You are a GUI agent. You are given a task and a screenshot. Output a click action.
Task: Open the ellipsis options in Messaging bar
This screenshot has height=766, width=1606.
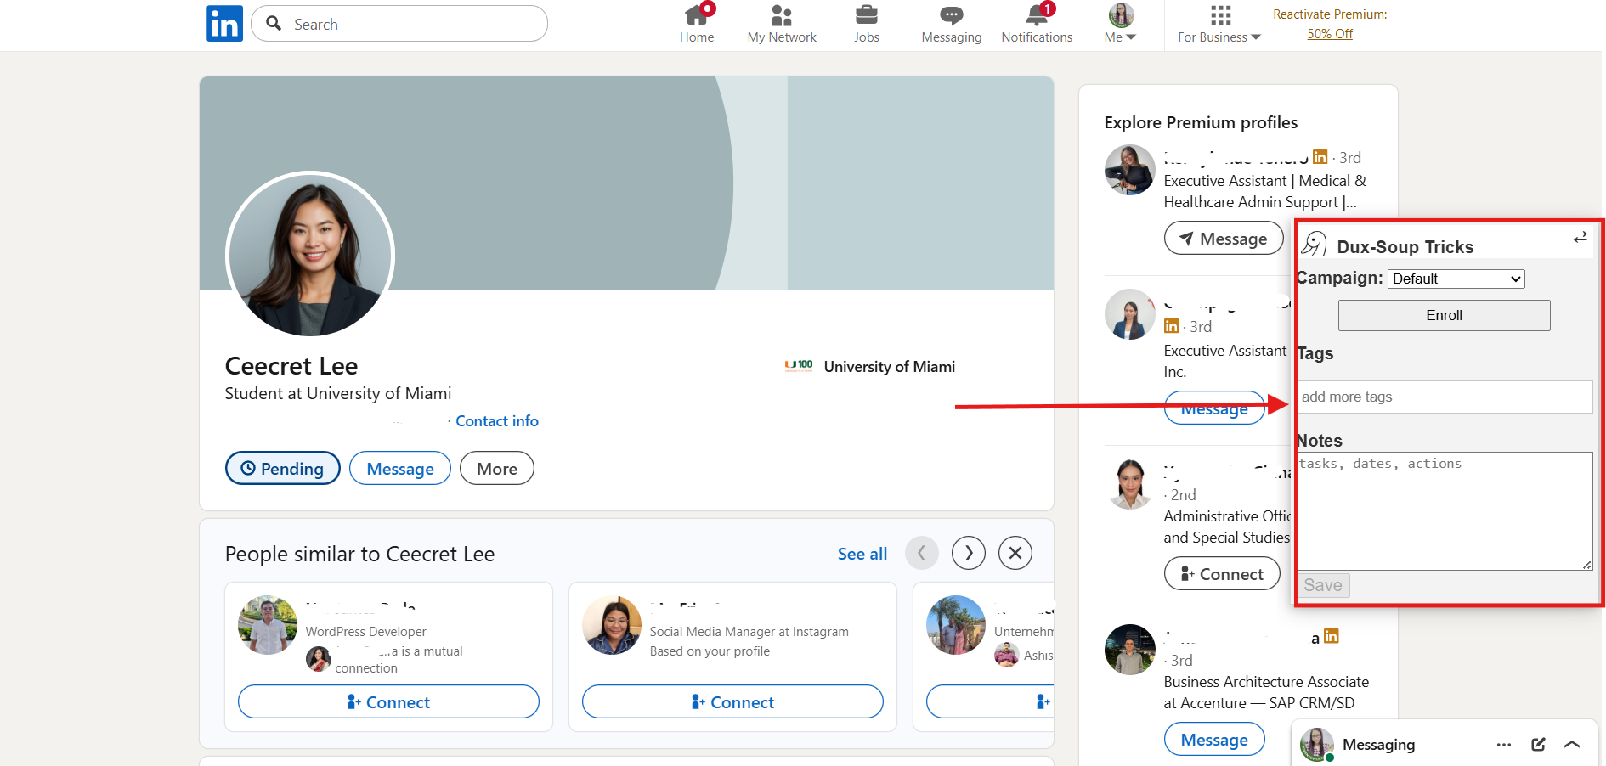1504,744
